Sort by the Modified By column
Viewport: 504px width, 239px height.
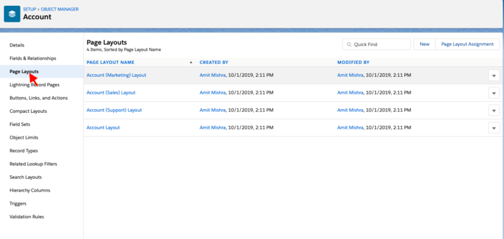[353, 62]
